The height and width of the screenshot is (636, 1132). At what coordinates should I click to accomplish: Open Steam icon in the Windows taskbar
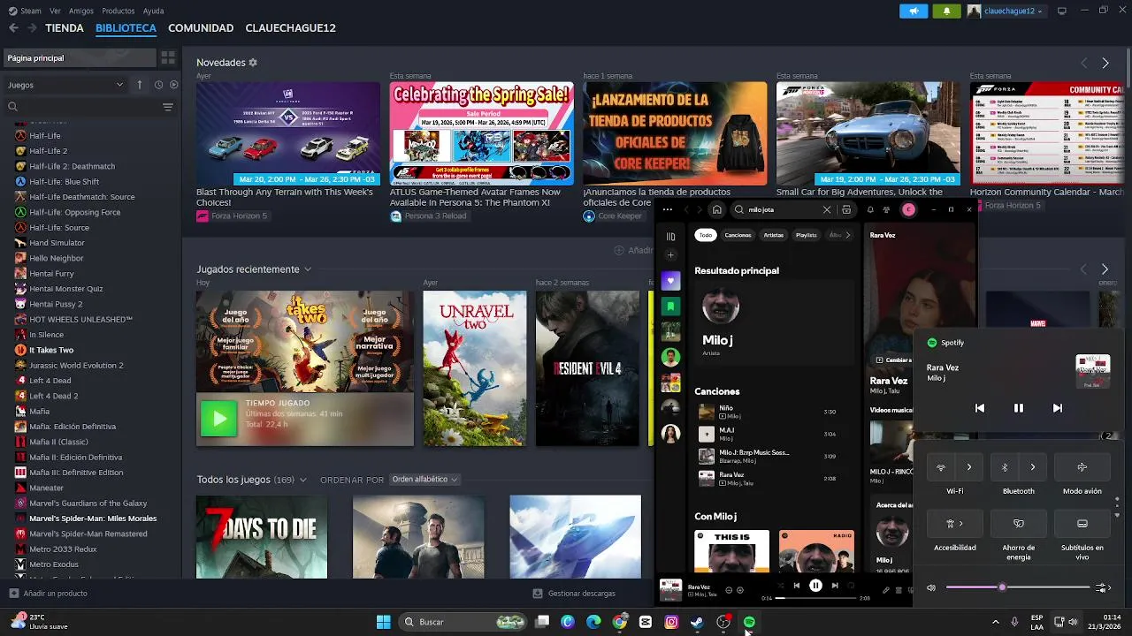tap(697, 622)
